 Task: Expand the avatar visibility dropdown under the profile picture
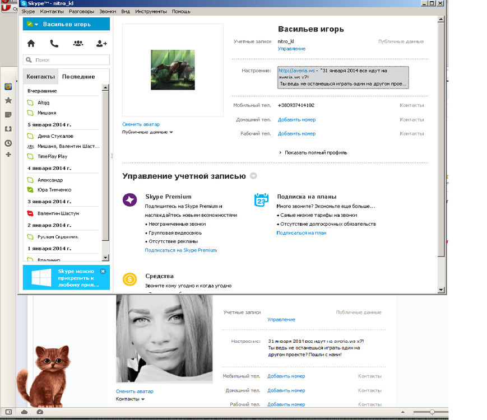pos(171,133)
